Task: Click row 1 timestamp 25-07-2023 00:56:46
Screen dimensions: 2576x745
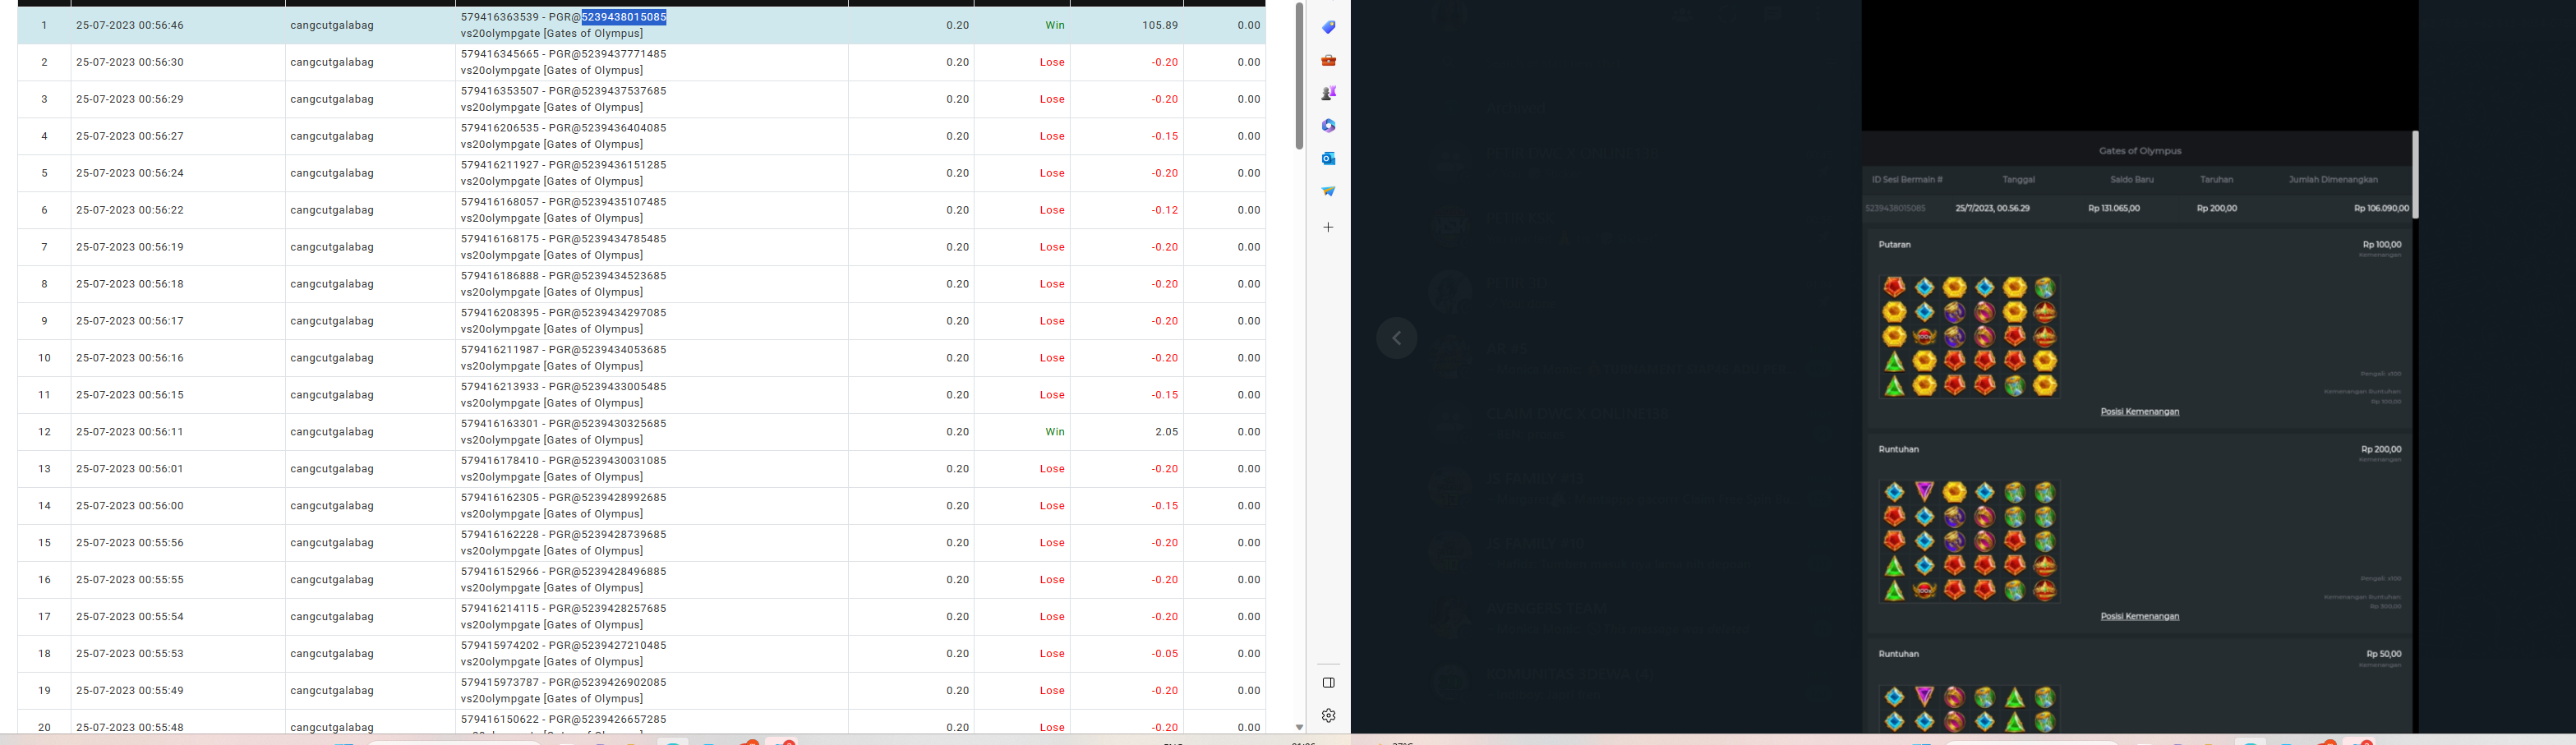Action: pos(130,25)
